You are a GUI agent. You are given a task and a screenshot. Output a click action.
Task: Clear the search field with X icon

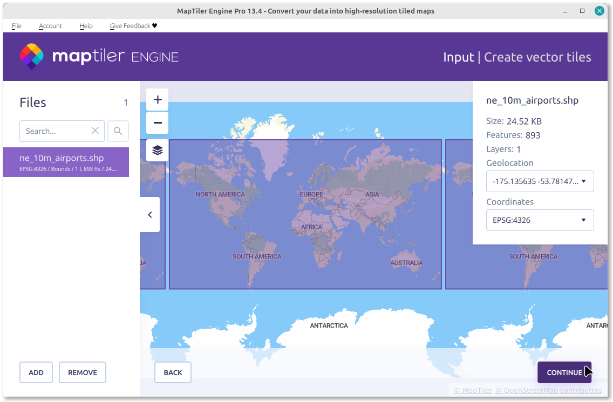95,131
